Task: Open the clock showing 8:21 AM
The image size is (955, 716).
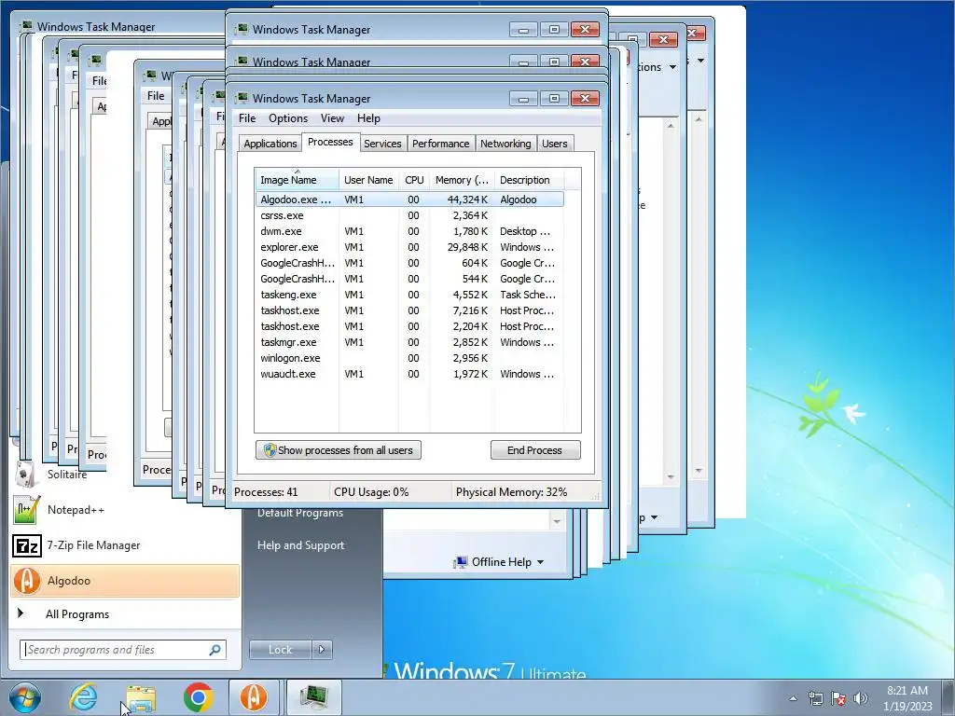Action: [907, 697]
